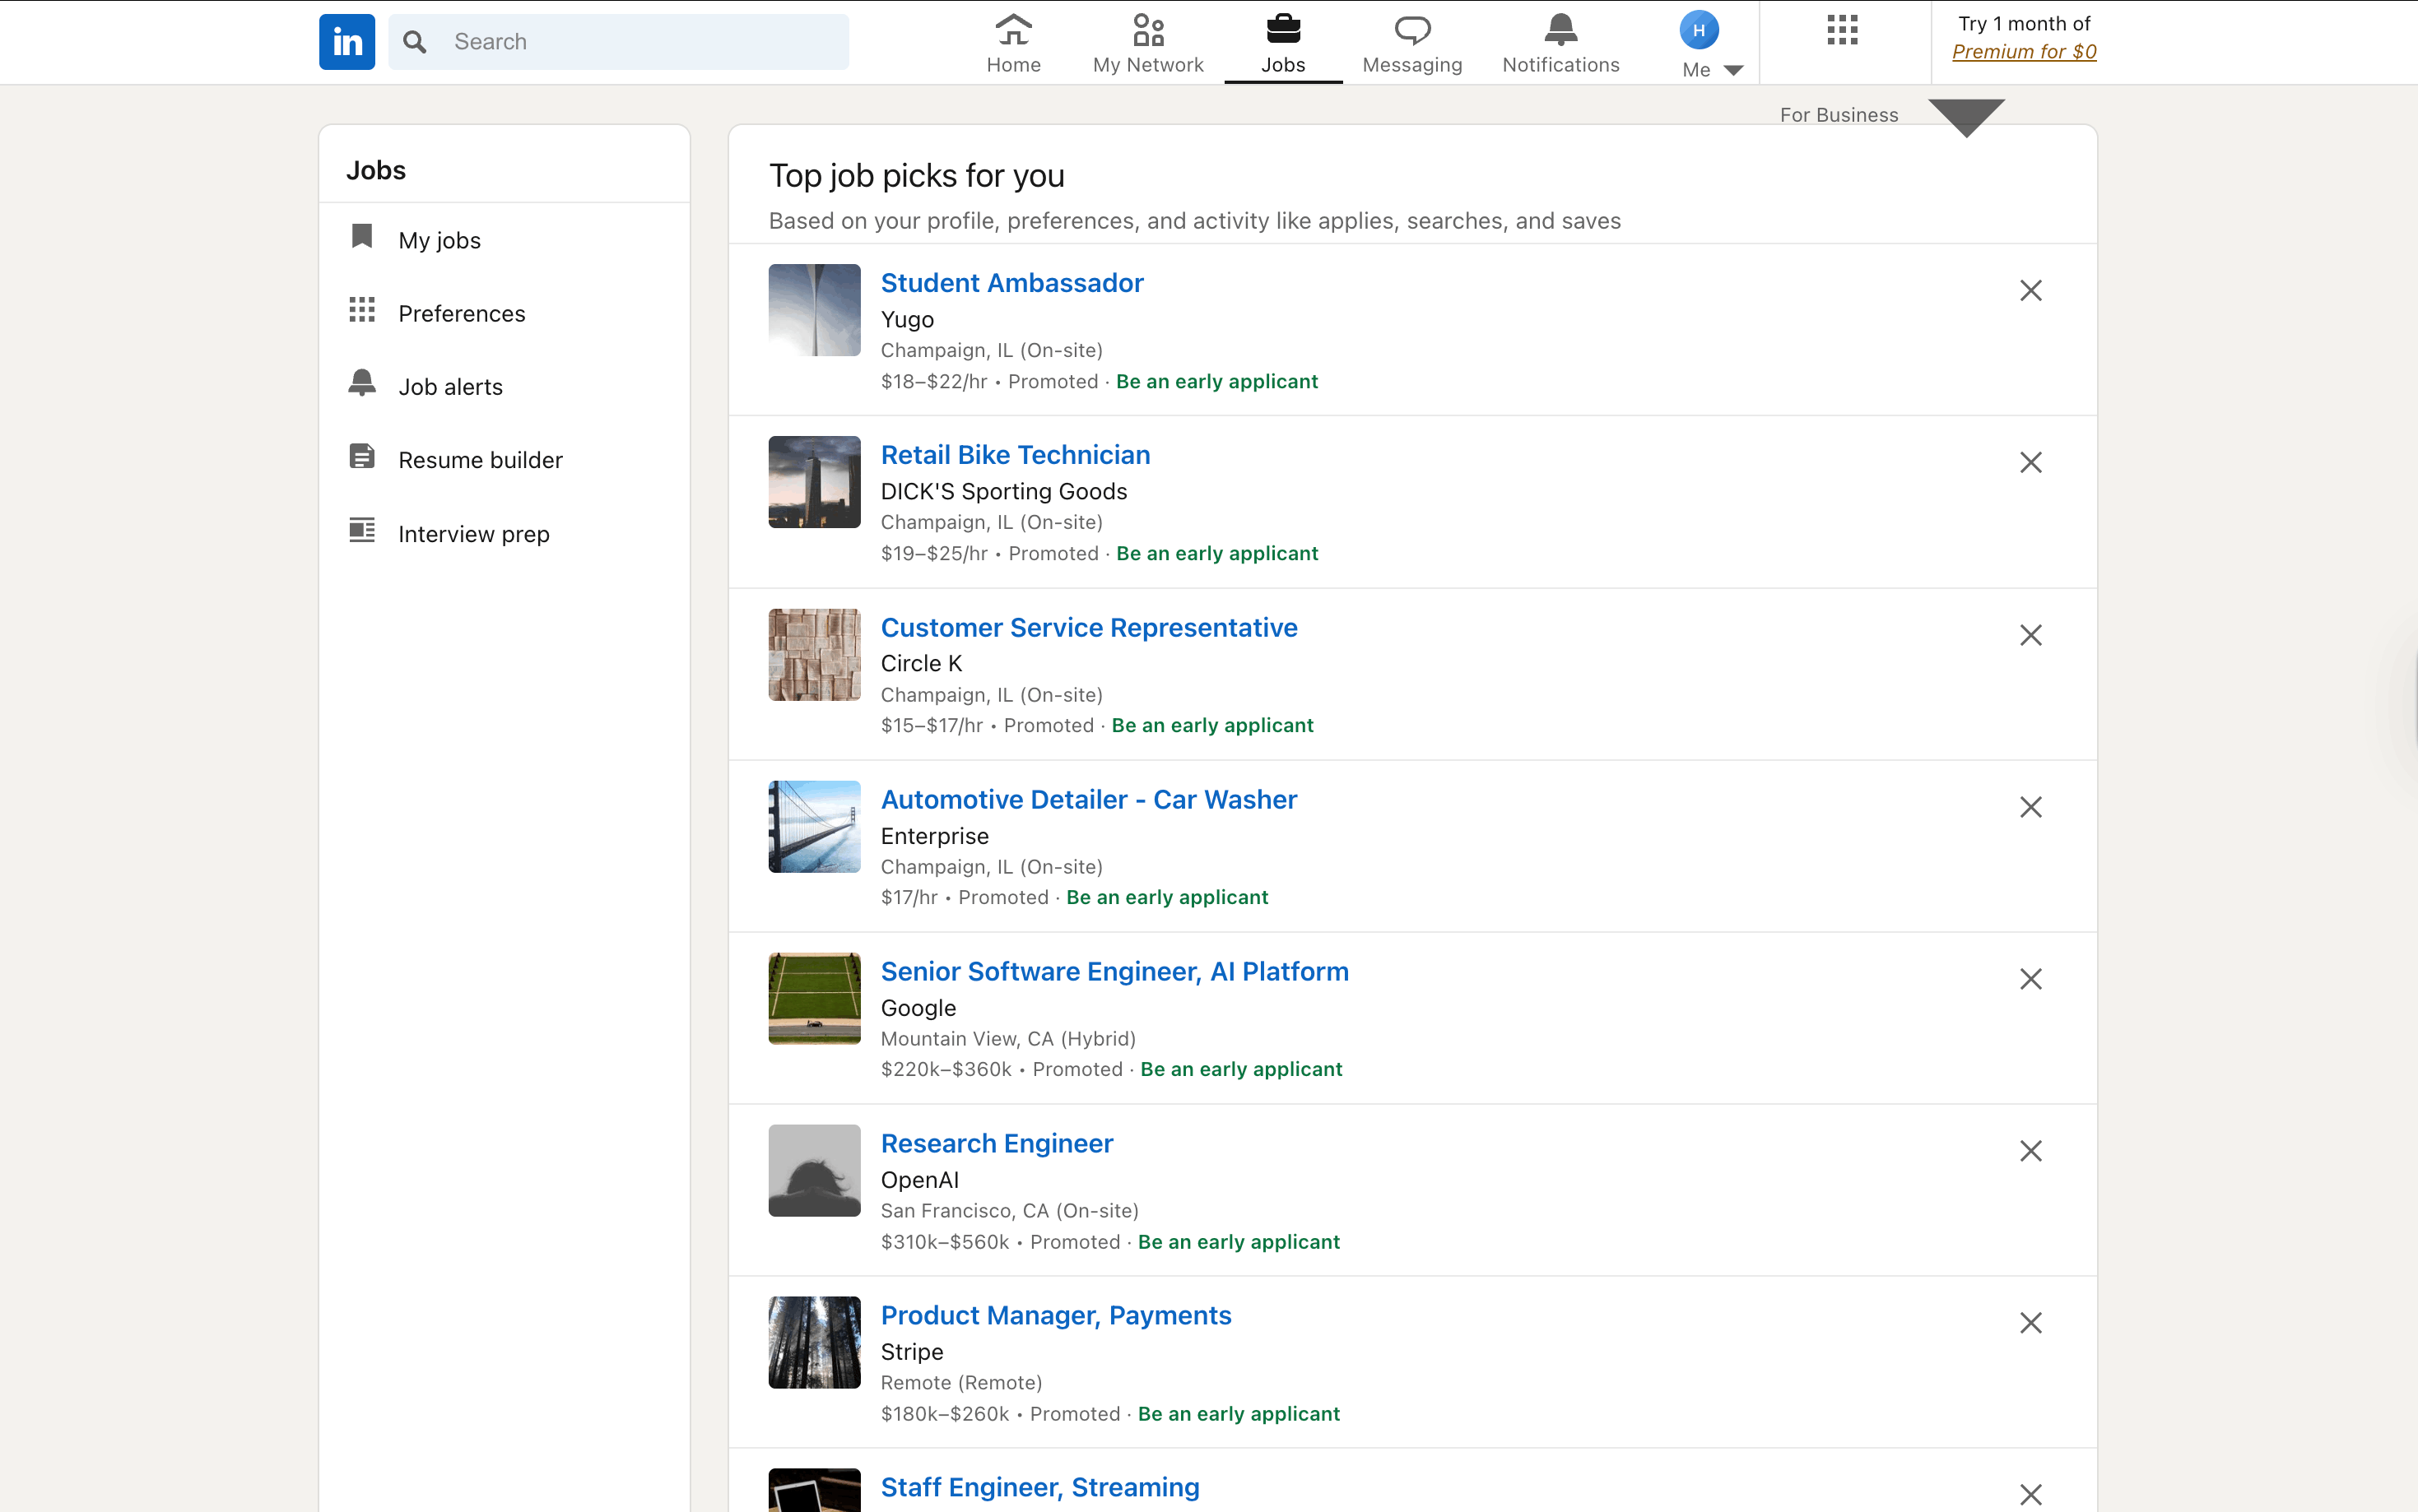Open the Home nav icon
This screenshot has width=2418, height=1512.
coord(1013,30)
